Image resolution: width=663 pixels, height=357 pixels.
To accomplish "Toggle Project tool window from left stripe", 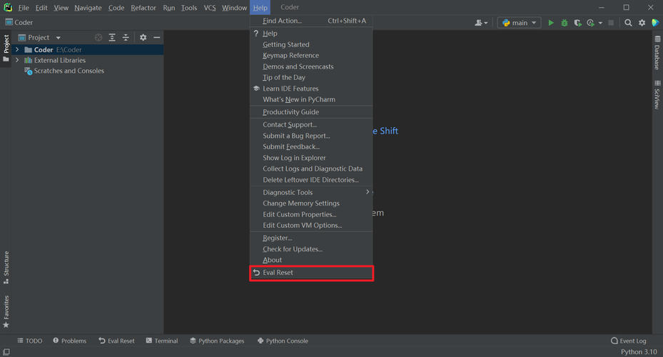I will pos(6,49).
